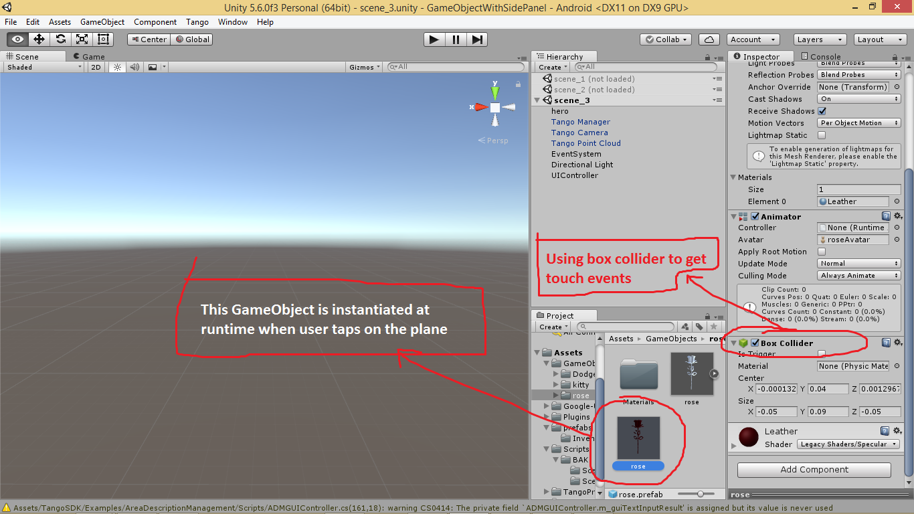Expand the kitty folder in Project
The width and height of the screenshot is (914, 514).
pyautogui.click(x=556, y=385)
